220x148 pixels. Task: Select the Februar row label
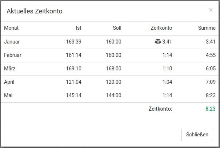[x=13, y=55]
